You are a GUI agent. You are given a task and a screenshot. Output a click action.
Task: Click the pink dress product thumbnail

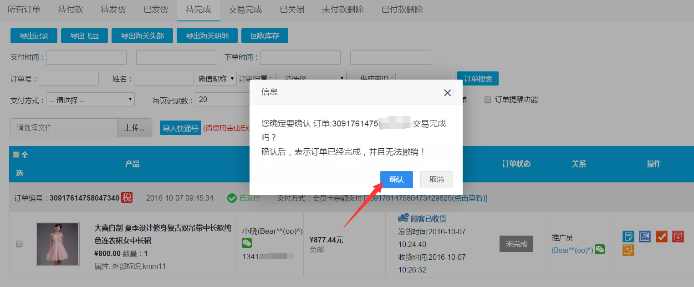point(58,244)
